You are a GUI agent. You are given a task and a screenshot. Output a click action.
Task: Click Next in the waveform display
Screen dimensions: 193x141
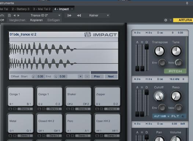[x=111, y=76]
